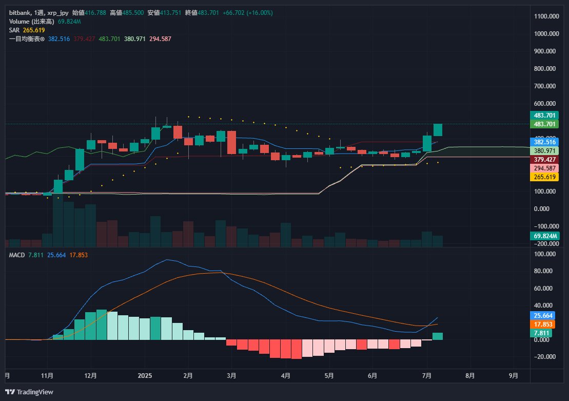The height and width of the screenshot is (401, 569).
Task: Click the 5月 time axis label
Action: (x=329, y=375)
